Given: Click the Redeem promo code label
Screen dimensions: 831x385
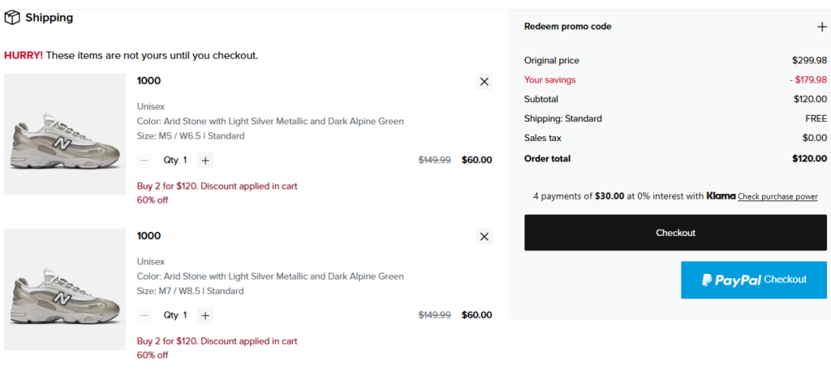Looking at the screenshot, I should (x=567, y=27).
